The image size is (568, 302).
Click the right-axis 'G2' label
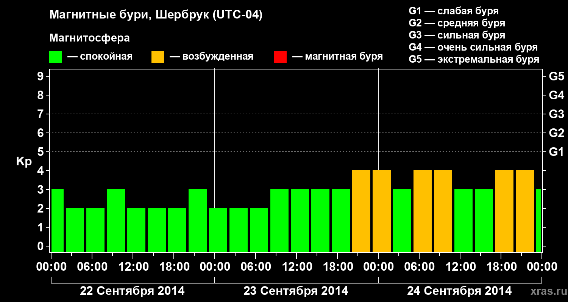556,133
